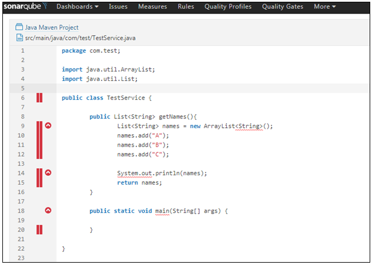Click the SonarQube logo
Image resolution: width=372 pixels, height=265 pixels.
25,6
